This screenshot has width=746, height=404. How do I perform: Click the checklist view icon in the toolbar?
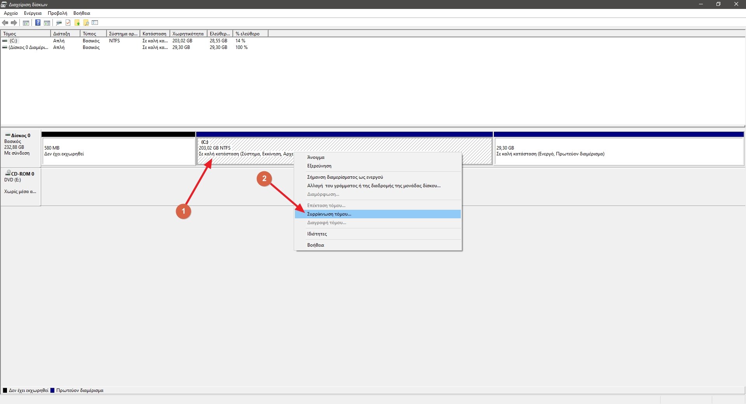95,23
